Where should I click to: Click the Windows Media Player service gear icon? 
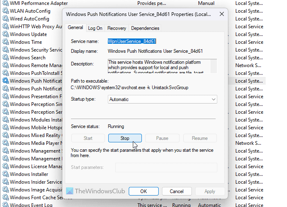(6, 143)
